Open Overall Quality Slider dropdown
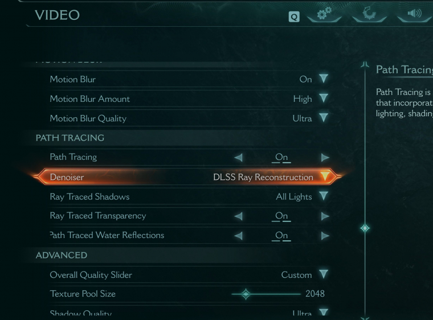This screenshot has height=320, width=433. (x=324, y=274)
